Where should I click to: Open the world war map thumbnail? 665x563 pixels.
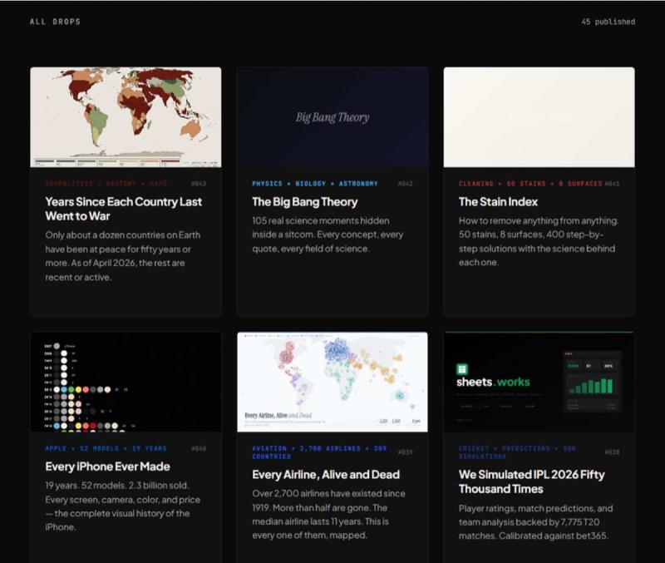[126, 117]
